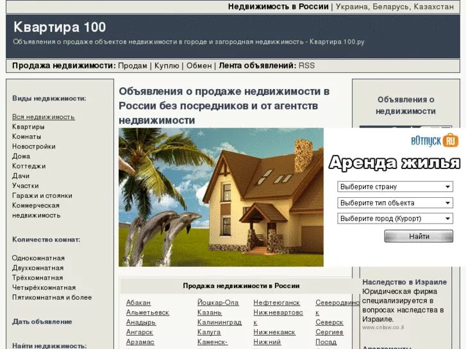Open 'Наследство в Израиле' ad link

(x=404, y=282)
